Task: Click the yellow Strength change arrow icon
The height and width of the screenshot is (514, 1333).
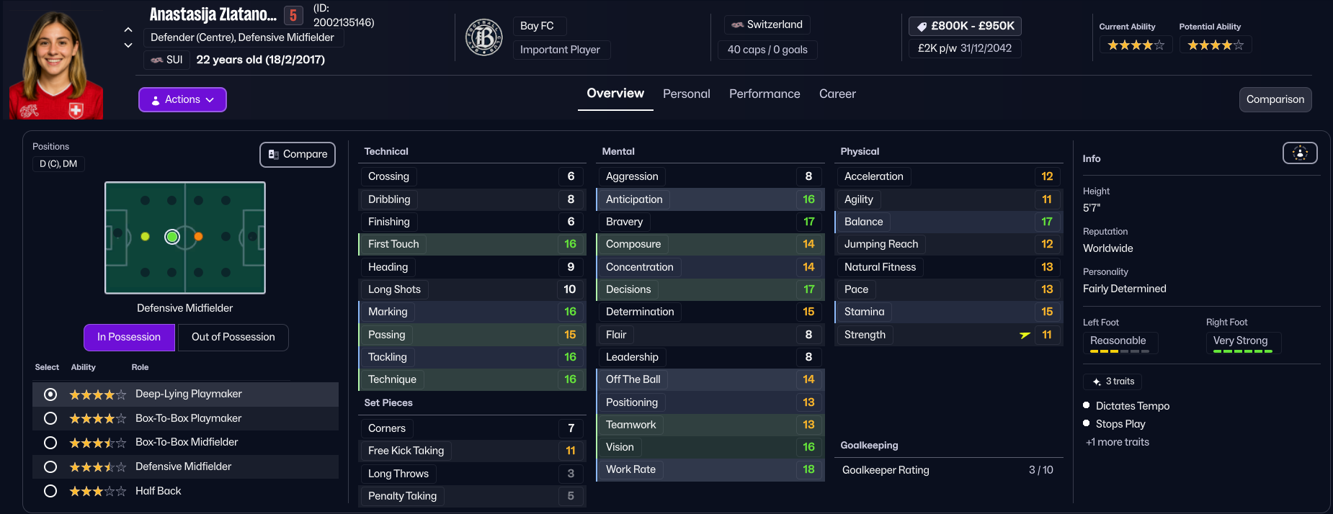Action: click(1025, 335)
